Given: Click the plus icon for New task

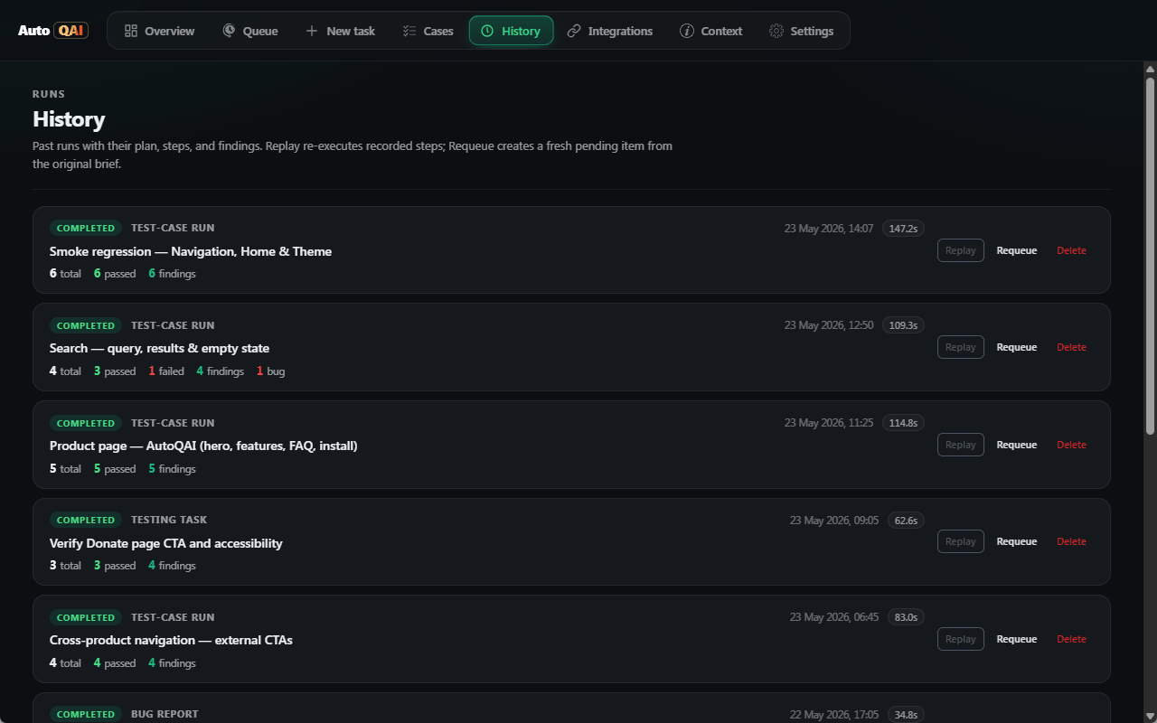Looking at the screenshot, I should [312, 31].
